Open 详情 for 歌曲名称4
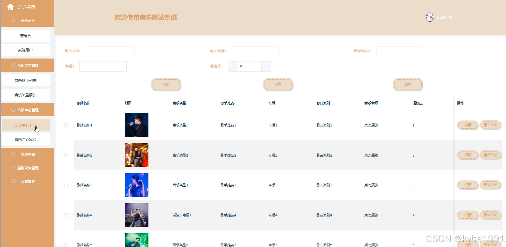Image resolution: width=506 pixels, height=247 pixels. pyautogui.click(x=468, y=215)
